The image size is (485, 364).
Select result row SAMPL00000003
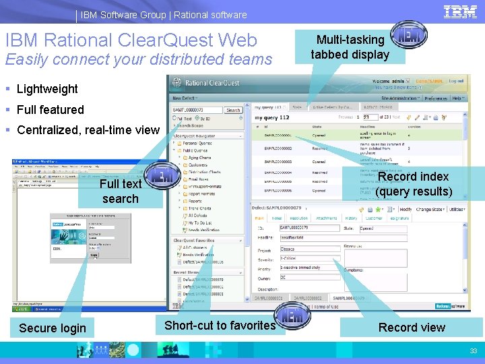pyautogui.click(x=357, y=161)
